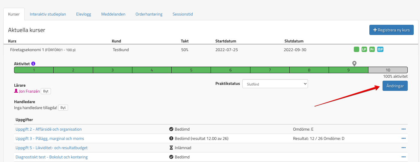Open Uppgift 3 - Pålägg, marginal och moms
This screenshot has height=162, width=420.
point(50,138)
